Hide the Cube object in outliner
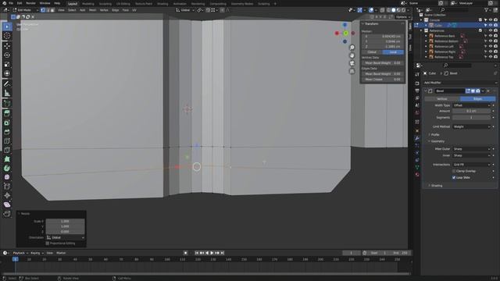 [x=491, y=25]
